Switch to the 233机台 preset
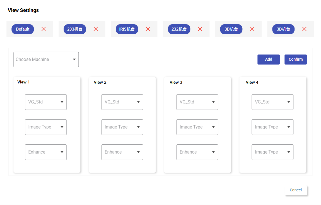This screenshot has width=321, height=205. pyautogui.click(x=75, y=29)
